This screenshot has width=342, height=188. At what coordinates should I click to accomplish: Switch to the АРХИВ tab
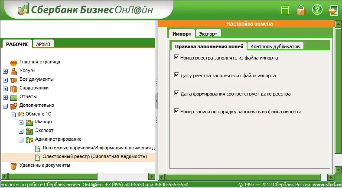(x=43, y=44)
